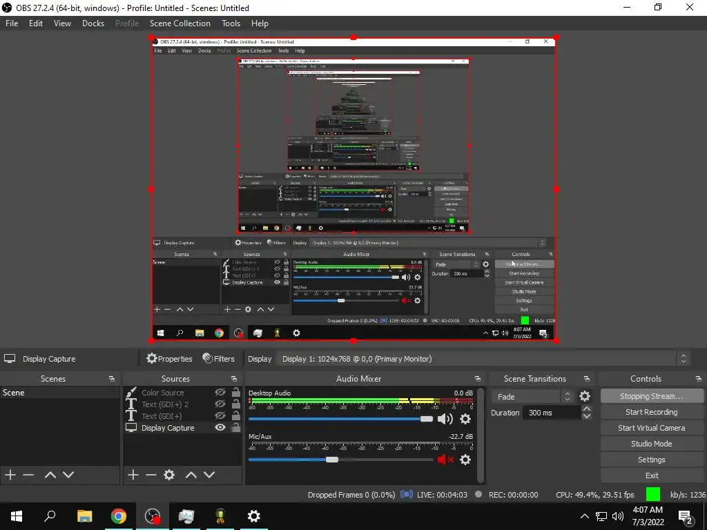The height and width of the screenshot is (530, 707).
Task: Pop out the Audio Mixer dock
Action: pos(478,379)
